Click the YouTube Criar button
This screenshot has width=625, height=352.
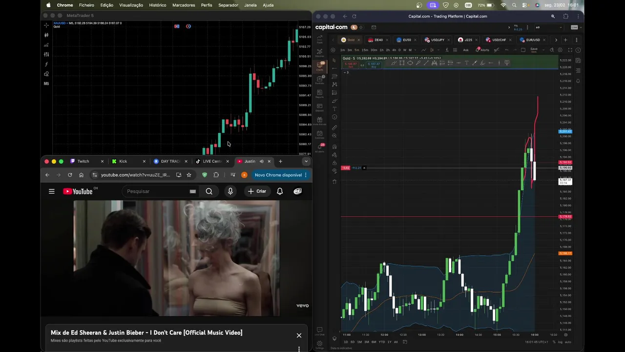pos(257,191)
